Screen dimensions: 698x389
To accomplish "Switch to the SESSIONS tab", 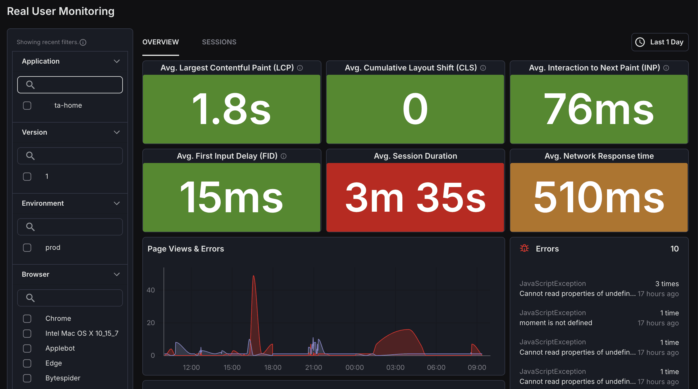I will coord(219,42).
